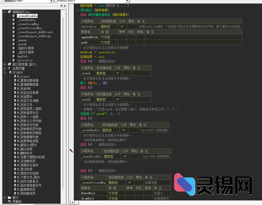Expand the 窗口程序集_窗口1 tree node
The image size is (262, 205).
click(5, 64)
